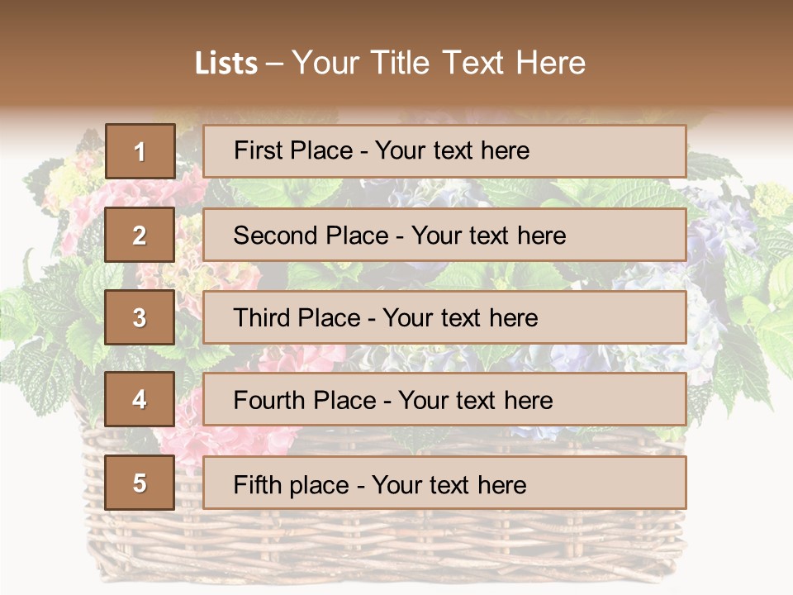The width and height of the screenshot is (793, 595).
Task: Select the number 2 box
Action: pyautogui.click(x=140, y=236)
